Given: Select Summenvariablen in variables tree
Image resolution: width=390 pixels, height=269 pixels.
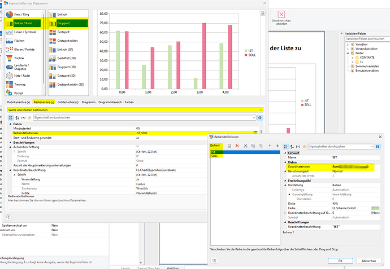Looking at the screenshot, I should coord(367,66).
